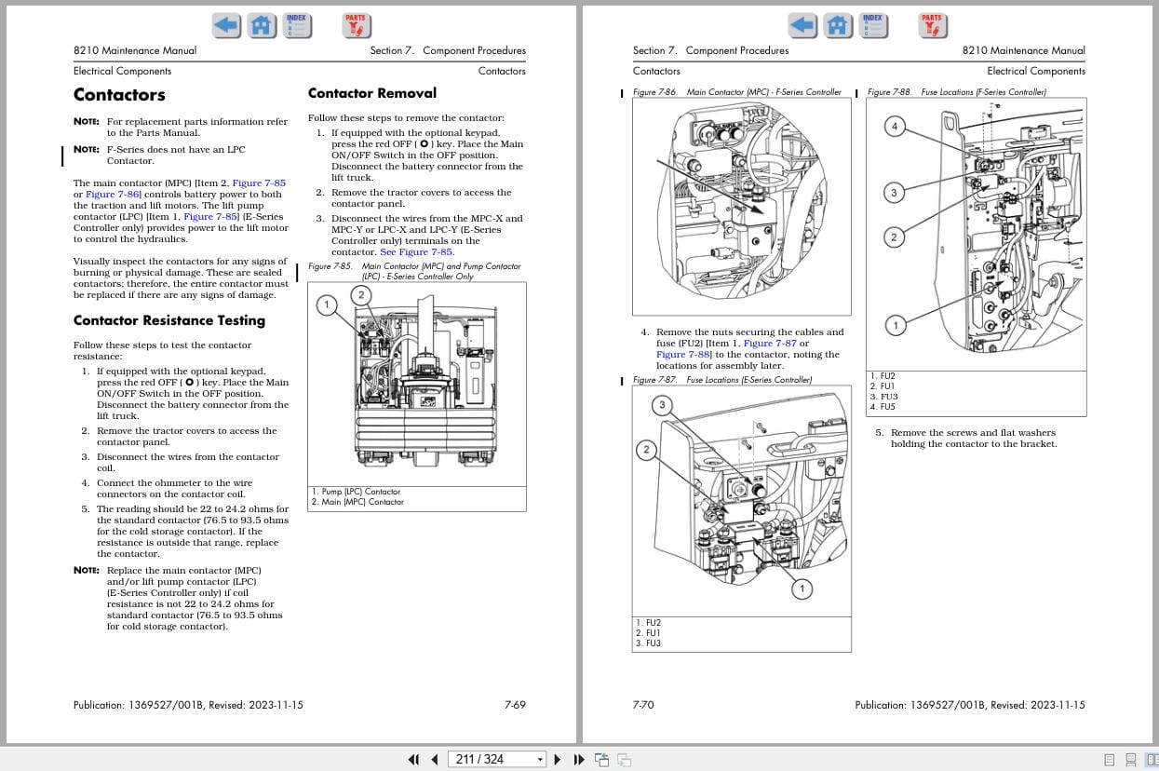The height and width of the screenshot is (771, 1159).
Task: Open the Figure 7-87 link in step 4
Action: [x=770, y=344]
